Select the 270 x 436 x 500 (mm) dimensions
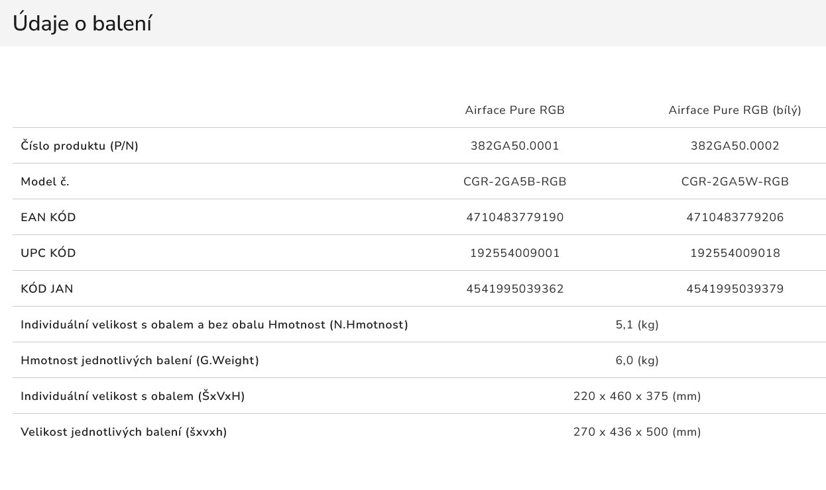The width and height of the screenshot is (826, 490). coord(636,432)
